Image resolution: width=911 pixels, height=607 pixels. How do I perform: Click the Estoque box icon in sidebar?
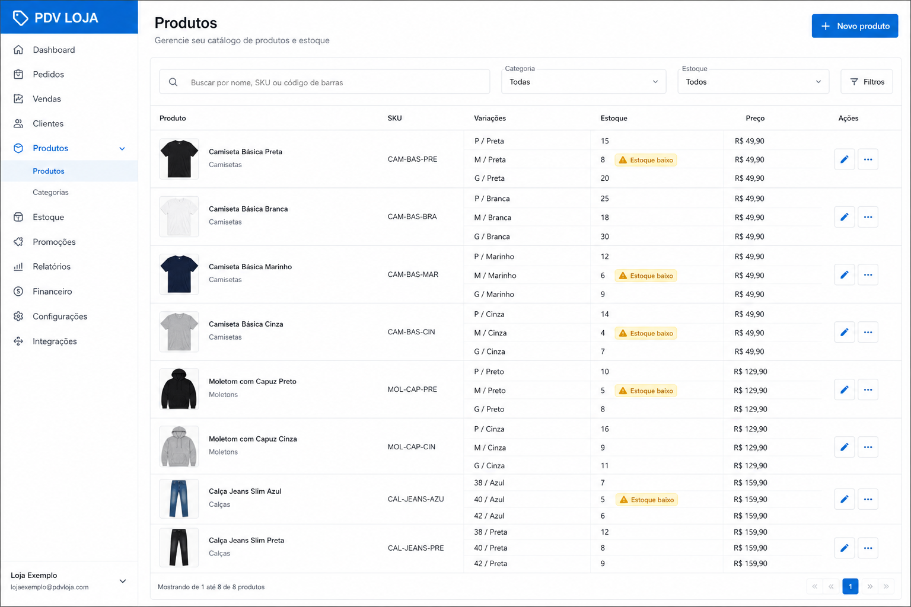pos(18,217)
